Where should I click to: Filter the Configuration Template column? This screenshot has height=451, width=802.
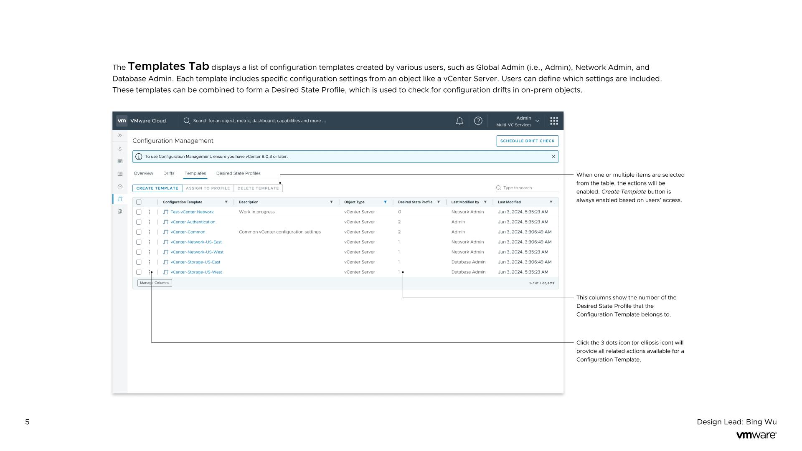click(x=226, y=202)
